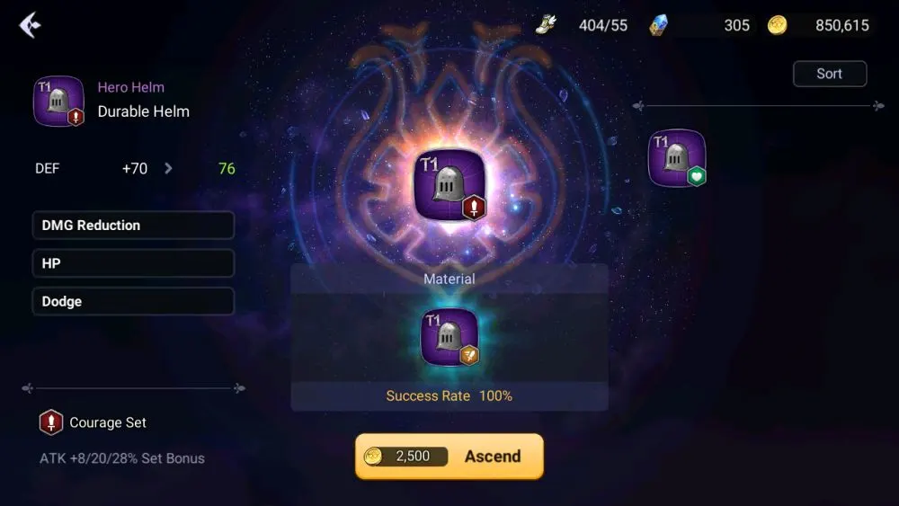Pick the green heart helm in inventory
Viewport: 899px width, 506px height.
tap(677, 158)
